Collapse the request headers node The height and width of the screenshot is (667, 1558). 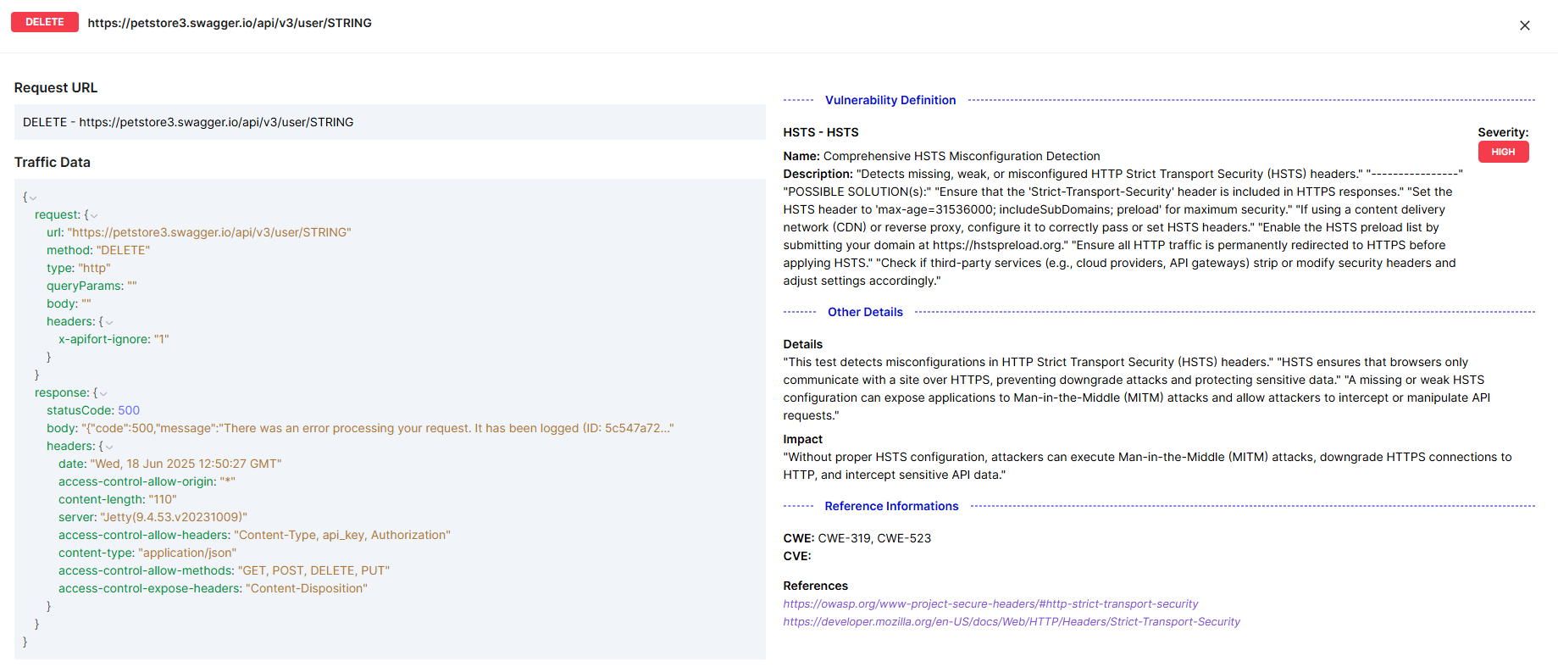(109, 323)
